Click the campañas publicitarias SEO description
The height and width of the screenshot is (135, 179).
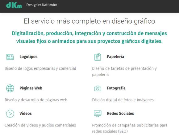tap(130, 128)
